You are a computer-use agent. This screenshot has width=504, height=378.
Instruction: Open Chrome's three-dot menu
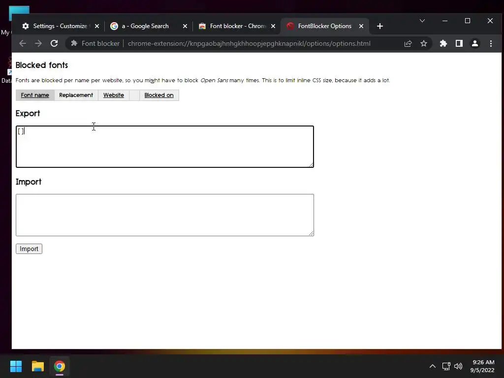point(491,43)
